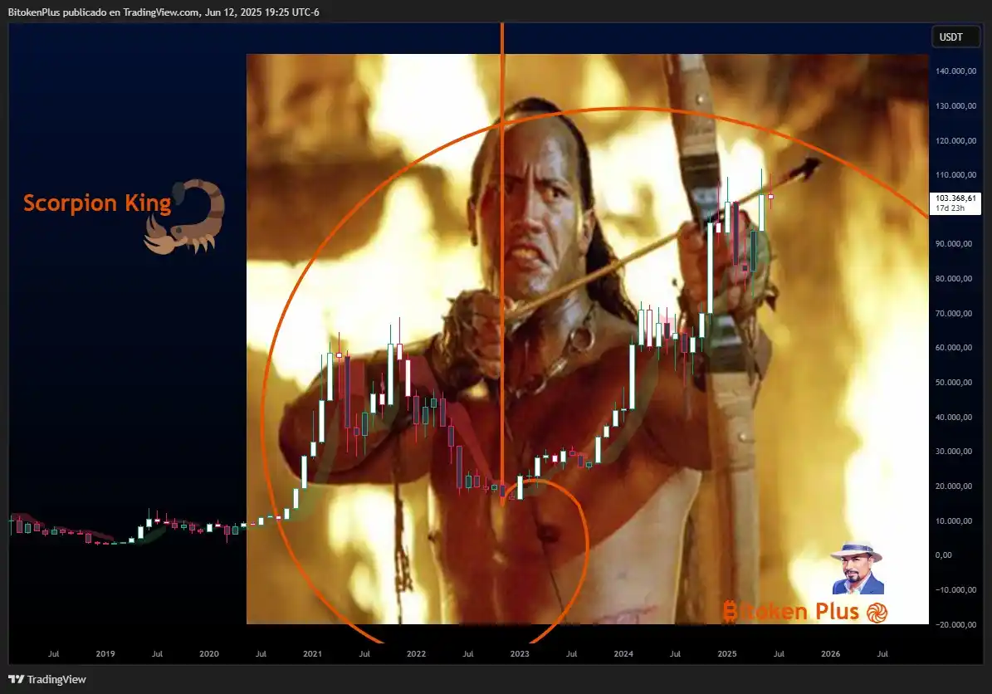992x694 pixels.
Task: Click the header text BitokenPlus publicado en TradingView.com
Action: (x=103, y=12)
